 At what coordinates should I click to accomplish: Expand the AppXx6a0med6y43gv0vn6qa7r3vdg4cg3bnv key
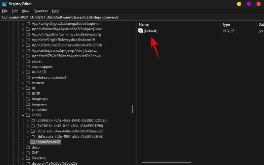click(x=23, y=29)
